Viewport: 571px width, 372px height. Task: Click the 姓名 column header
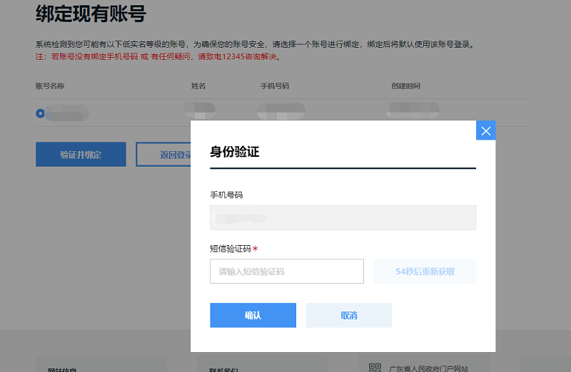(x=198, y=86)
